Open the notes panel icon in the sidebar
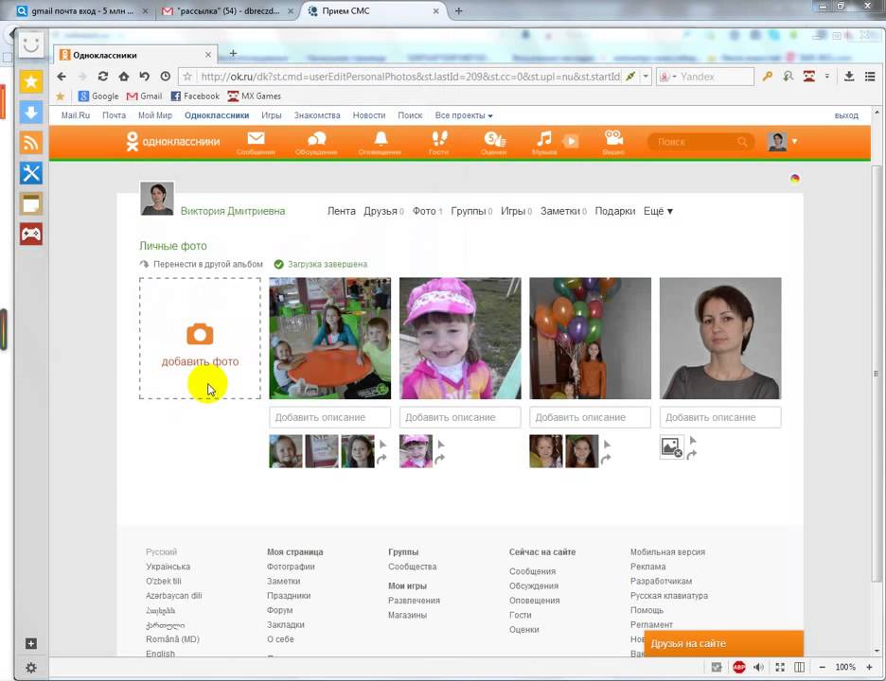 (x=31, y=203)
